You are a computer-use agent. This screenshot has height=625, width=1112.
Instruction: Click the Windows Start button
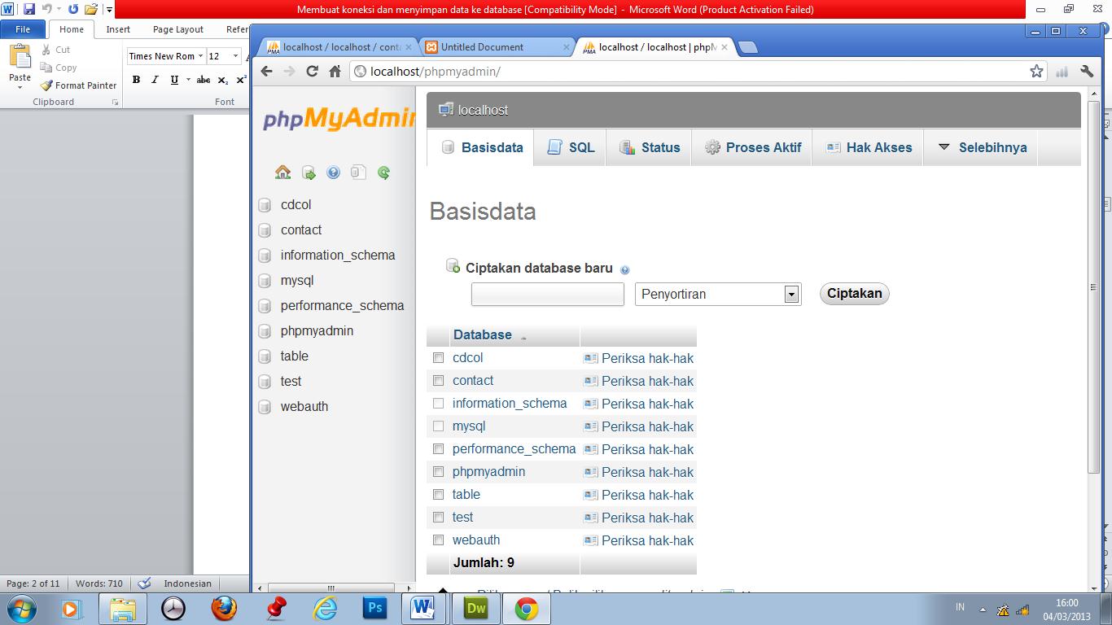(x=21, y=607)
